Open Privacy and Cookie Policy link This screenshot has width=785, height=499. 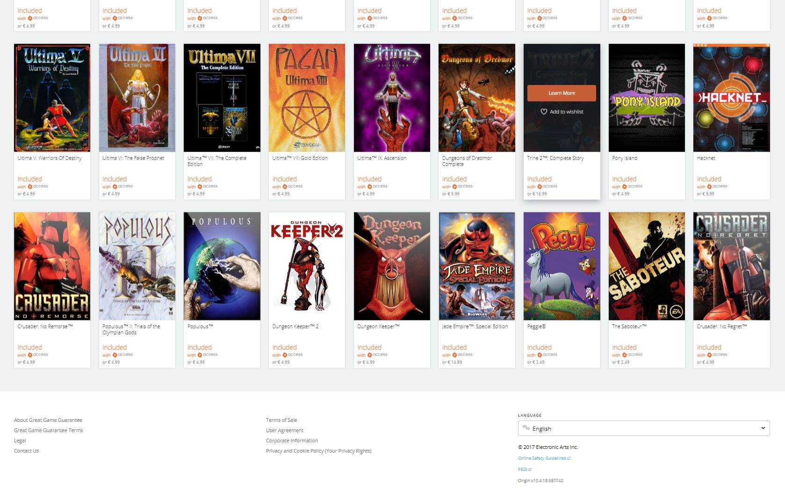pos(318,451)
